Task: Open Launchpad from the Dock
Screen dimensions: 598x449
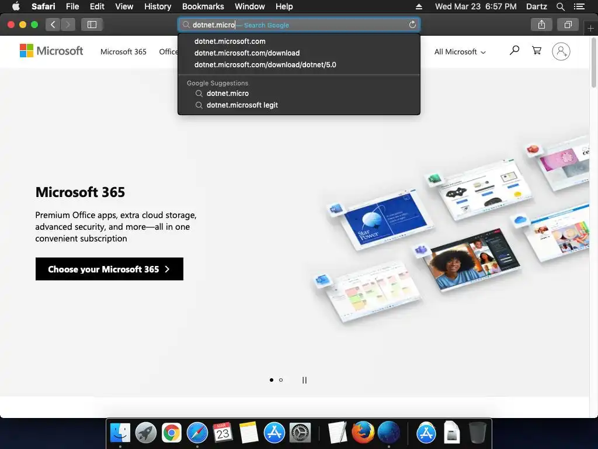Action: [x=145, y=433]
